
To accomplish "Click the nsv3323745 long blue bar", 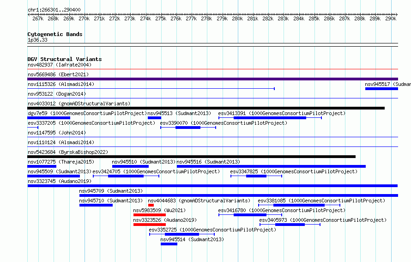I will [212, 186].
